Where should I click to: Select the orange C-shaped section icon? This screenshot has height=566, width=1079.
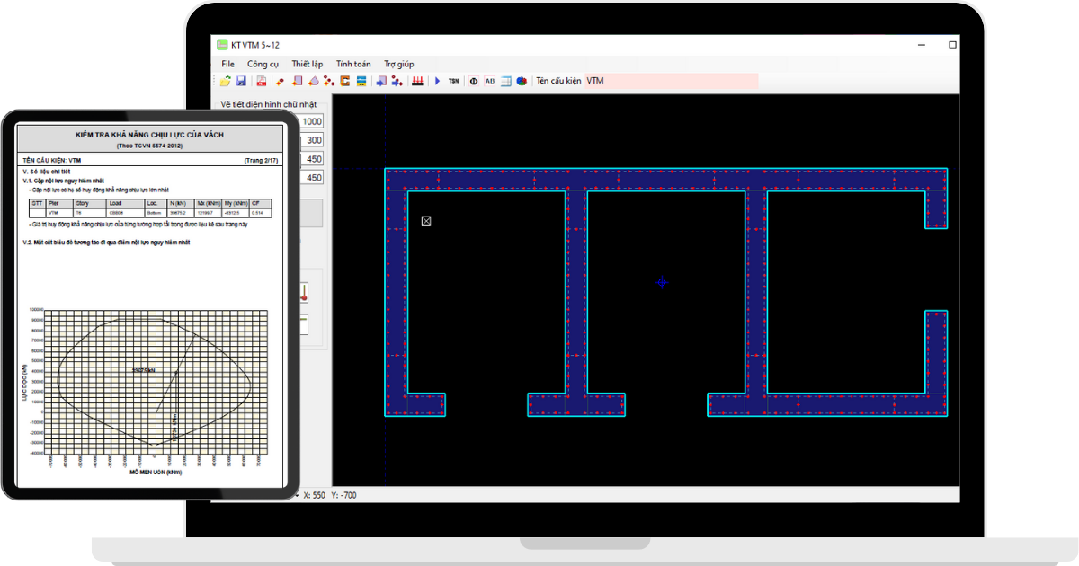coord(344,81)
